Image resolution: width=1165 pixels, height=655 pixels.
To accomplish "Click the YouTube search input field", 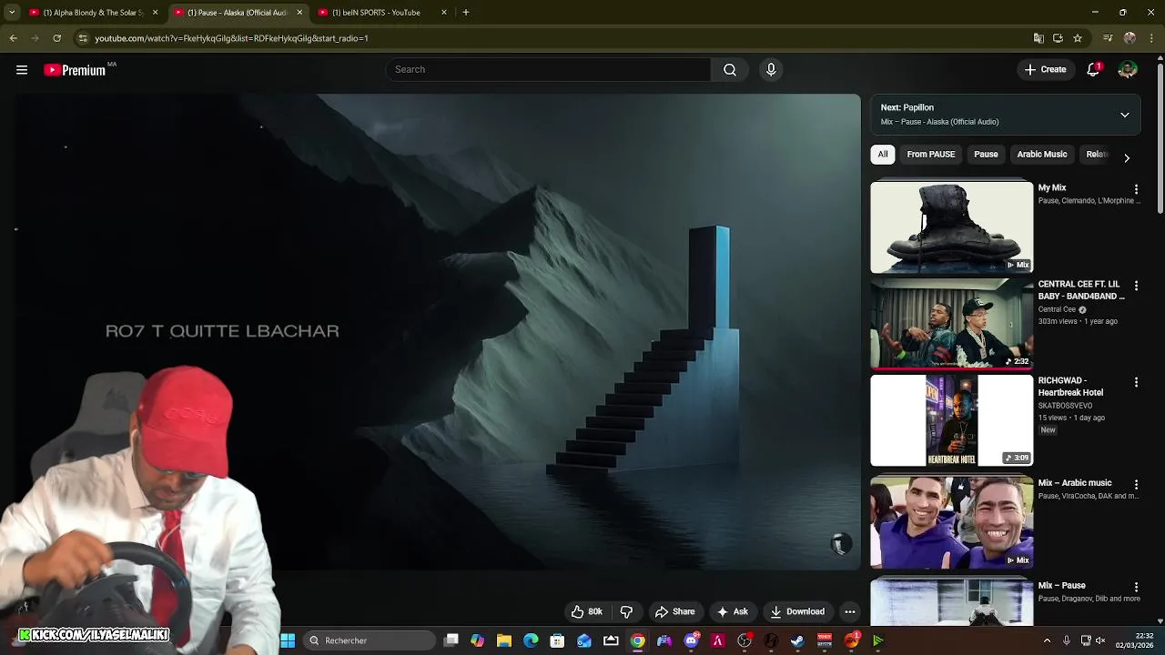I will point(549,70).
